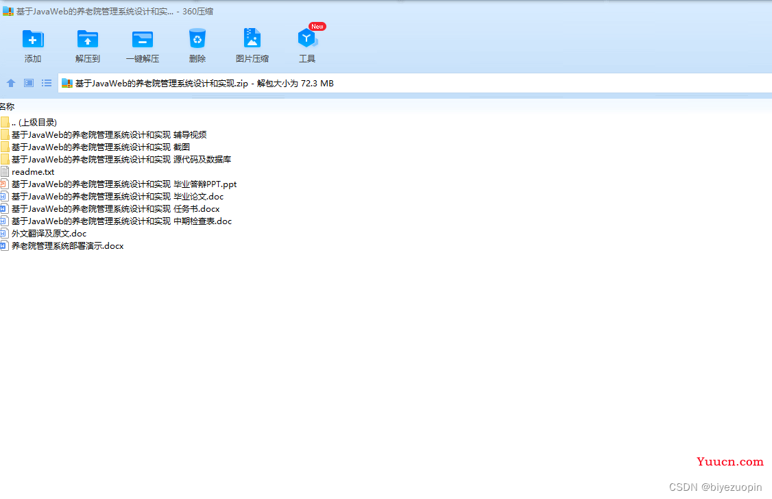Switch to the thumbnail view icon
Screen dimensions: 772x499
click(29, 83)
